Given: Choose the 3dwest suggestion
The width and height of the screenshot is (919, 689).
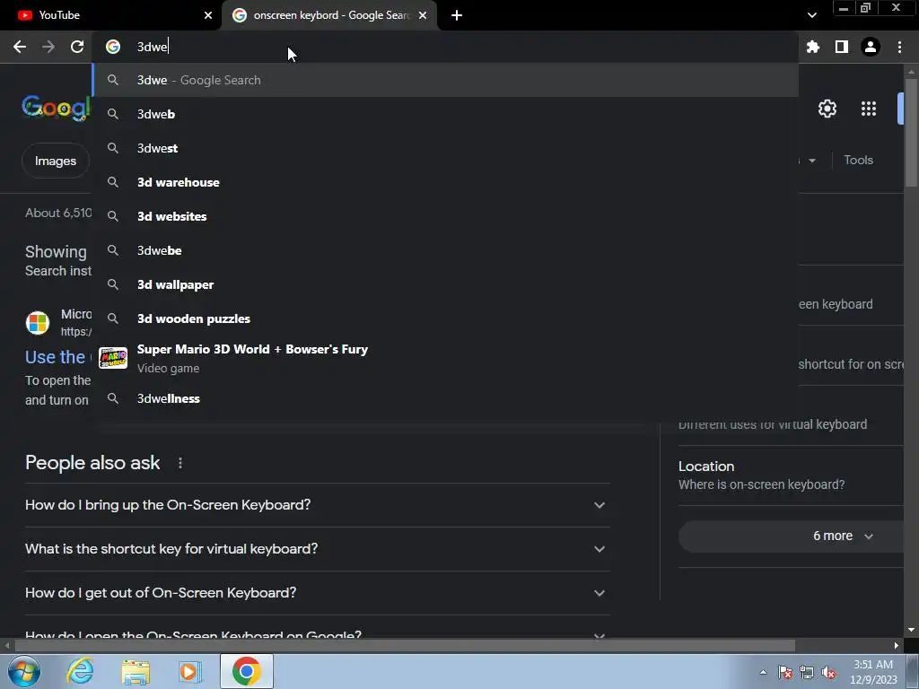Looking at the screenshot, I should click(445, 148).
